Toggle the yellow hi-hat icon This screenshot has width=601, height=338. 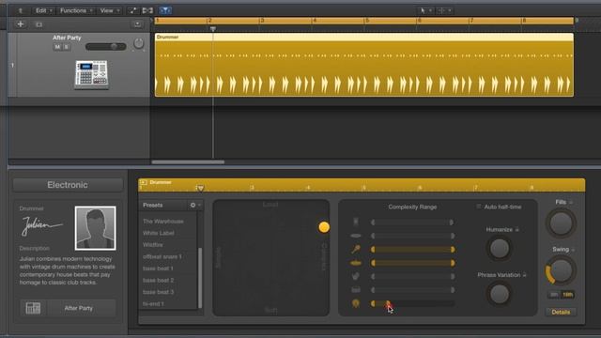[x=356, y=263]
